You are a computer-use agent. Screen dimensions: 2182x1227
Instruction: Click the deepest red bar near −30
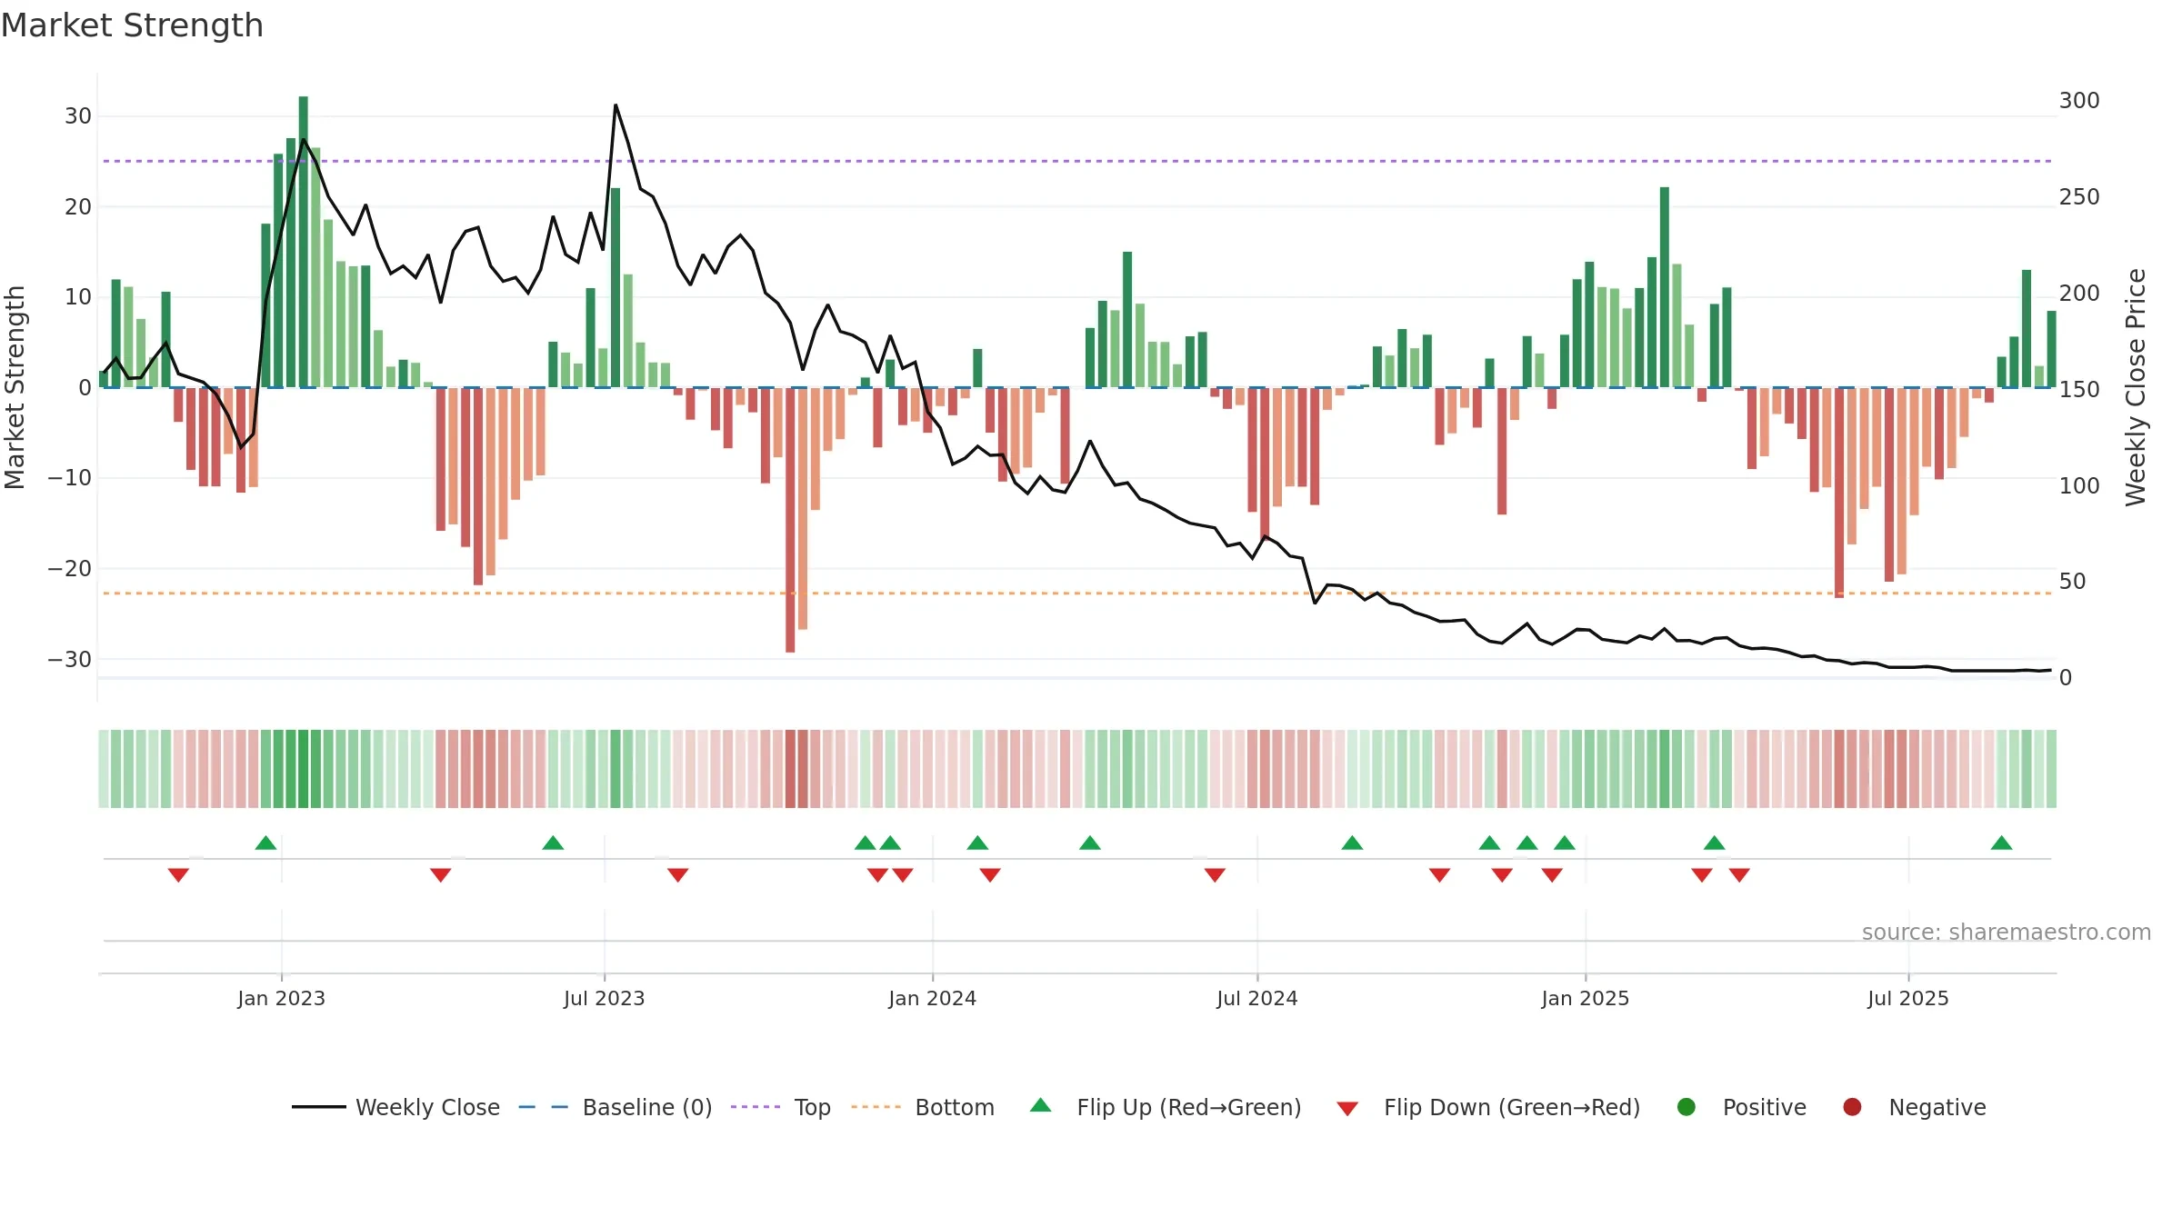(790, 520)
